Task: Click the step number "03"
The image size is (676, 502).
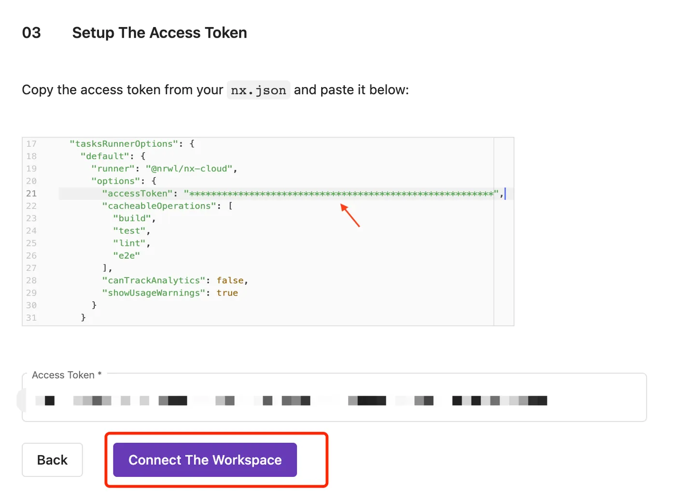Action: [31, 33]
